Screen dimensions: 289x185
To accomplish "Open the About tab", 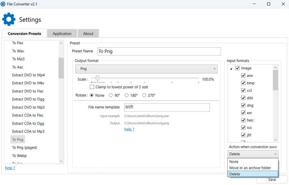I will [x=88, y=34].
